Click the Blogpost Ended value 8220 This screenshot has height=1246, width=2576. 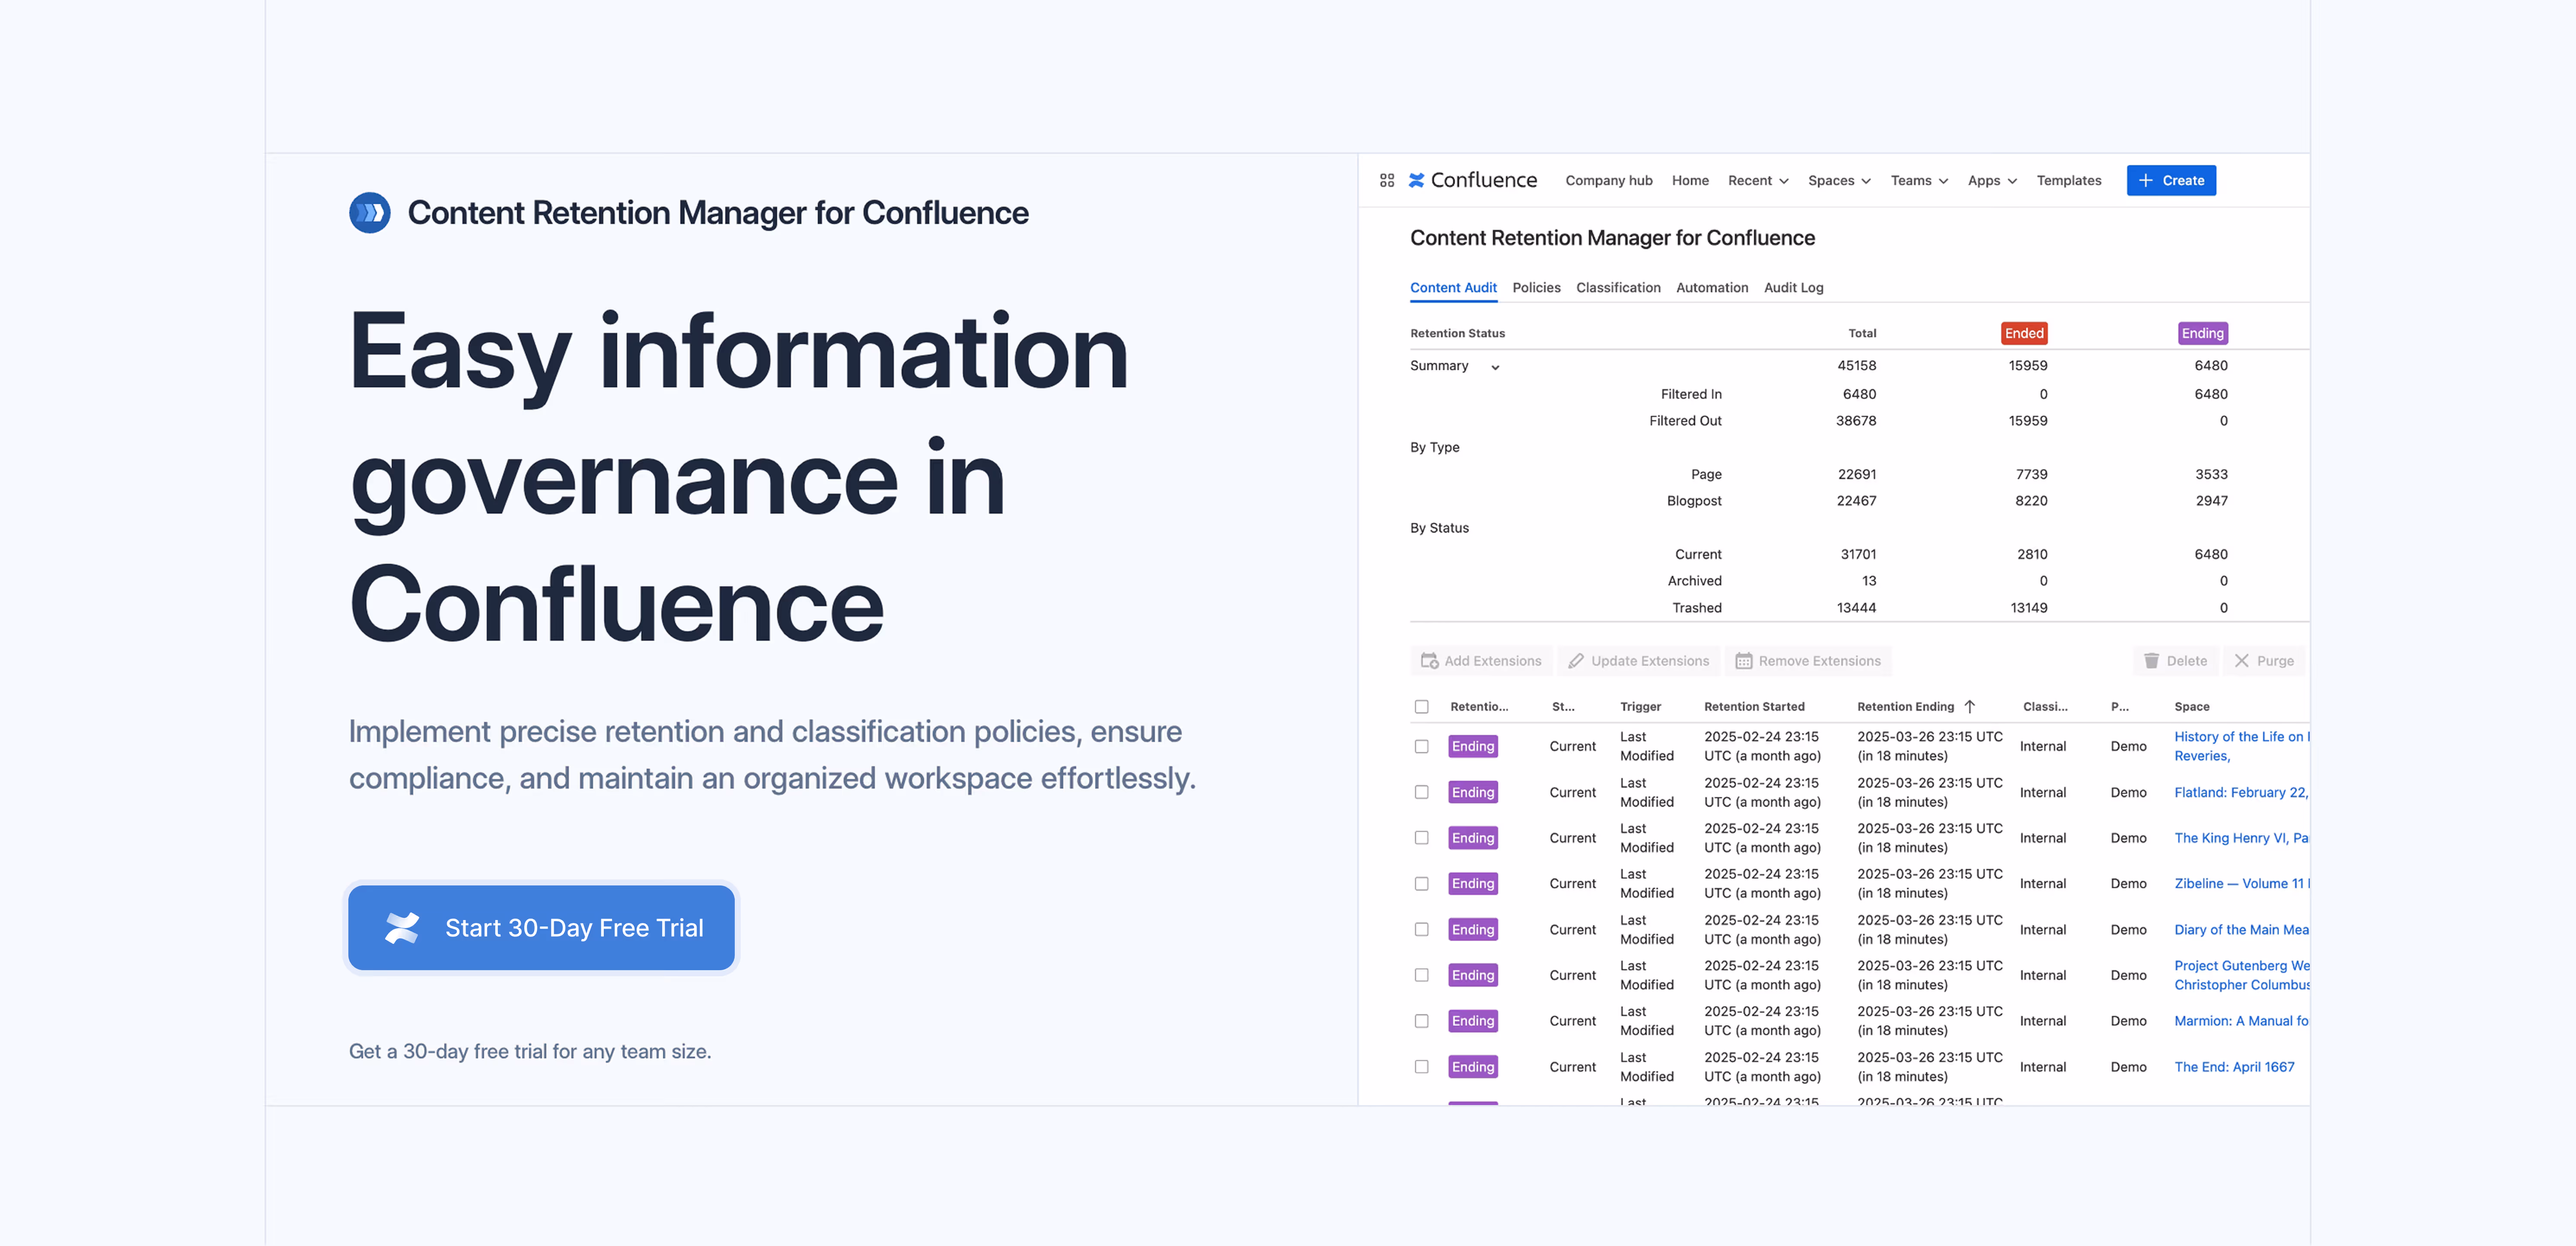tap(2031, 501)
